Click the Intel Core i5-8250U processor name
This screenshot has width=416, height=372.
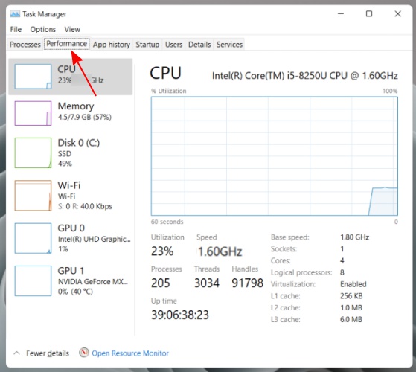(x=305, y=76)
